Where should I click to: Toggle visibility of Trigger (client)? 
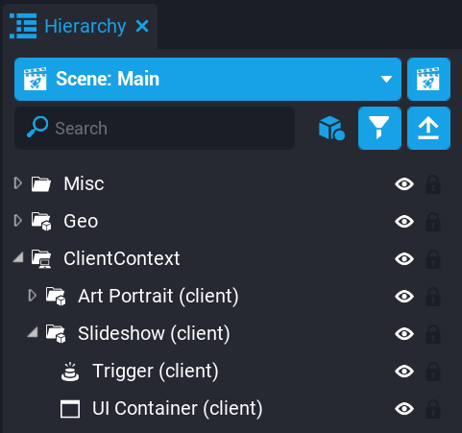(x=404, y=372)
